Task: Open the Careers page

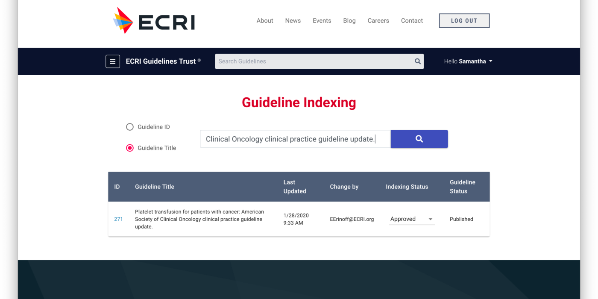Action: tap(378, 21)
